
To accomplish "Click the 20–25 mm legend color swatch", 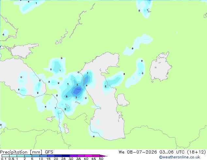I will [58, 156].
